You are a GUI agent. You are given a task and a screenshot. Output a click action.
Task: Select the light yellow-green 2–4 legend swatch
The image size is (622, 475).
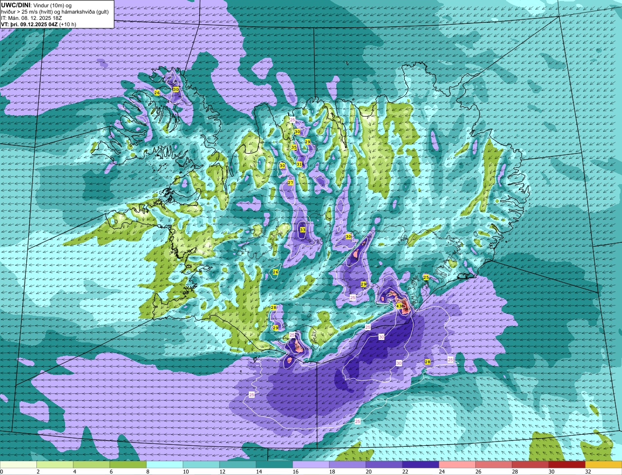55,465
